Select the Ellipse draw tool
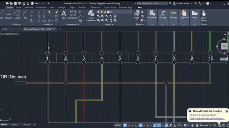 (31, 16)
